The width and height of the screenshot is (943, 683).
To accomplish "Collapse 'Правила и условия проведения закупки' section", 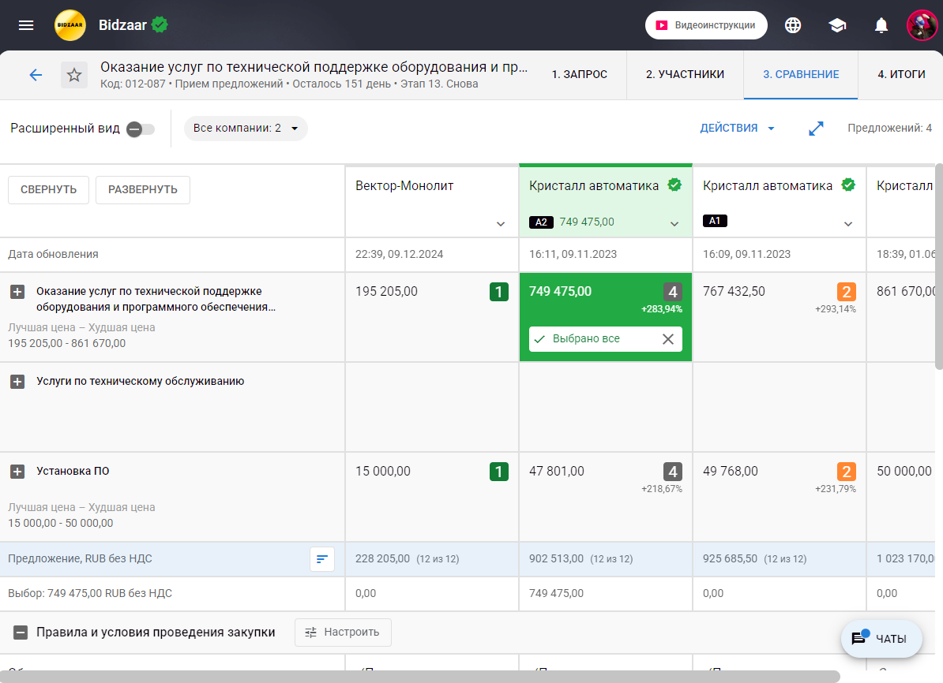I will [x=21, y=633].
